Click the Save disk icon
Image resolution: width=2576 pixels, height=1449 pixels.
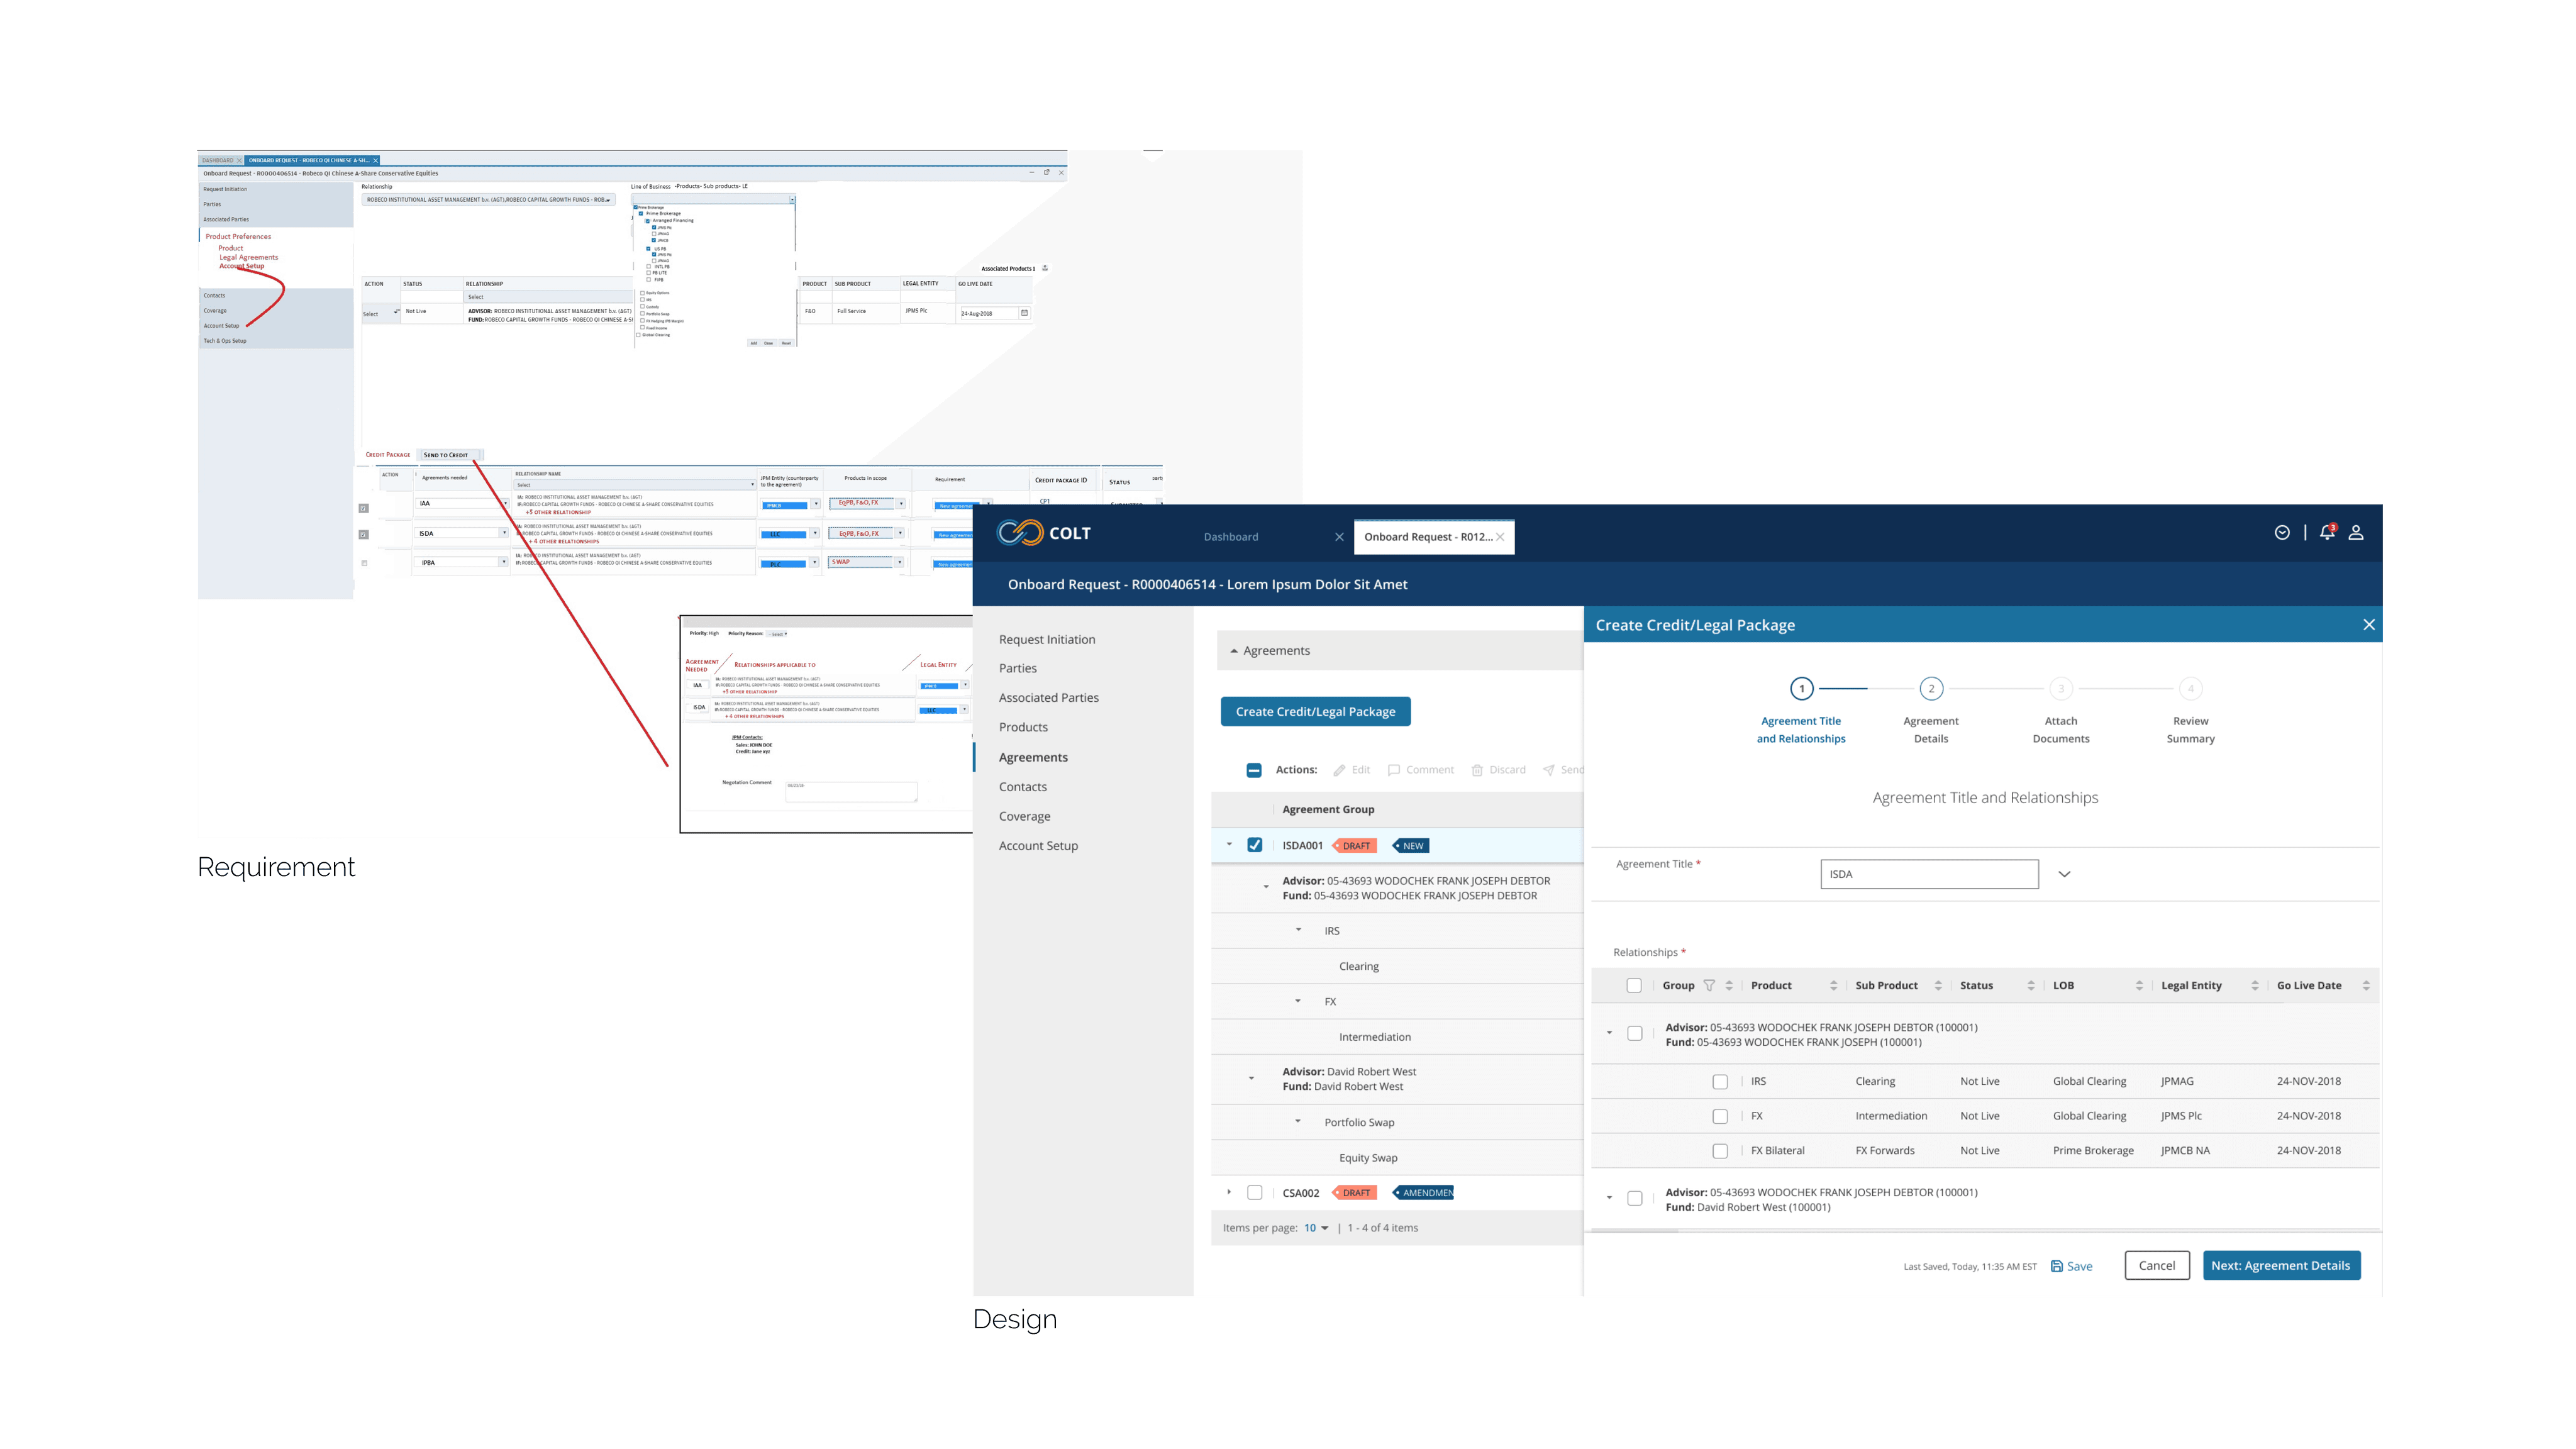click(2057, 1266)
